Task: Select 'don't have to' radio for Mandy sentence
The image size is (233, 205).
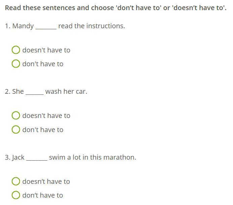Action: (x=16, y=64)
